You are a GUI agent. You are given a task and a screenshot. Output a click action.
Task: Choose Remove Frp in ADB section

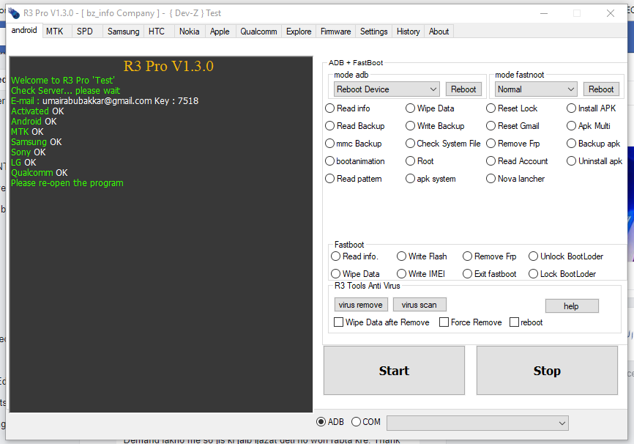513,144
